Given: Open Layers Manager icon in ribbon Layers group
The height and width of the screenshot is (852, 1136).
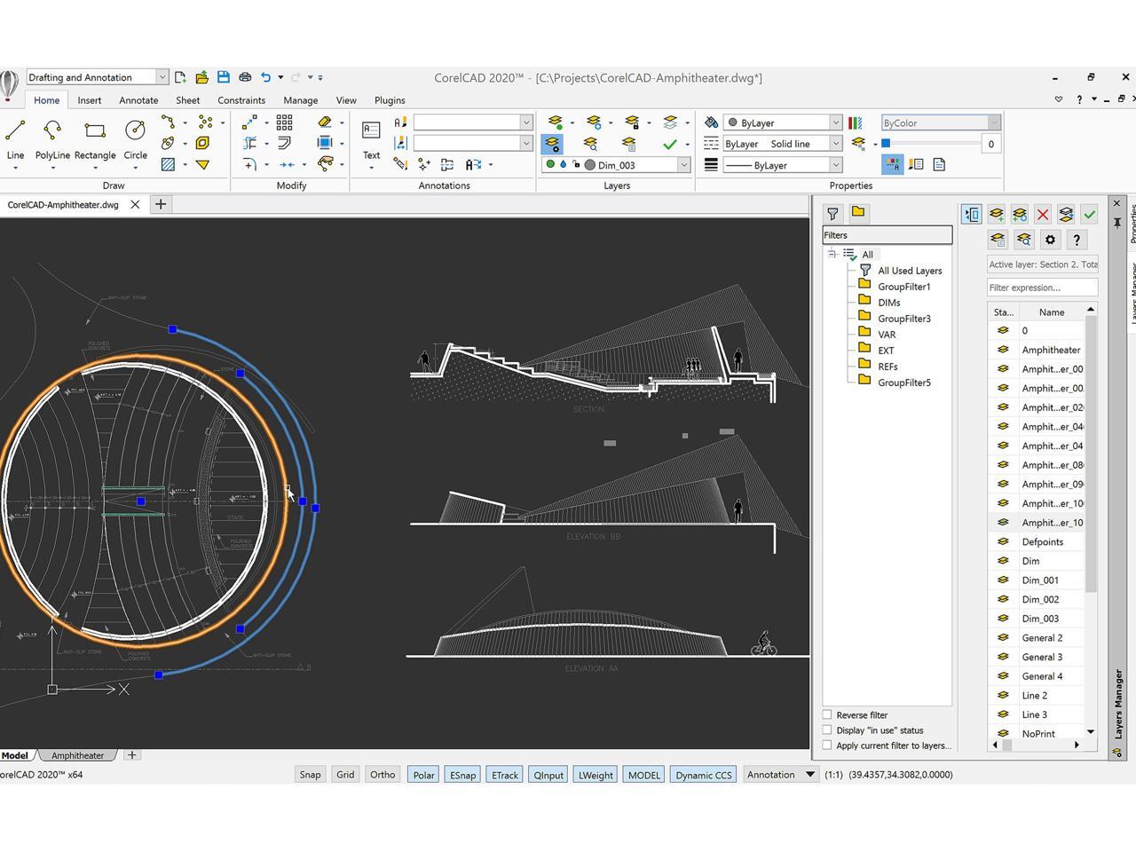Looking at the screenshot, I should coord(553,143).
